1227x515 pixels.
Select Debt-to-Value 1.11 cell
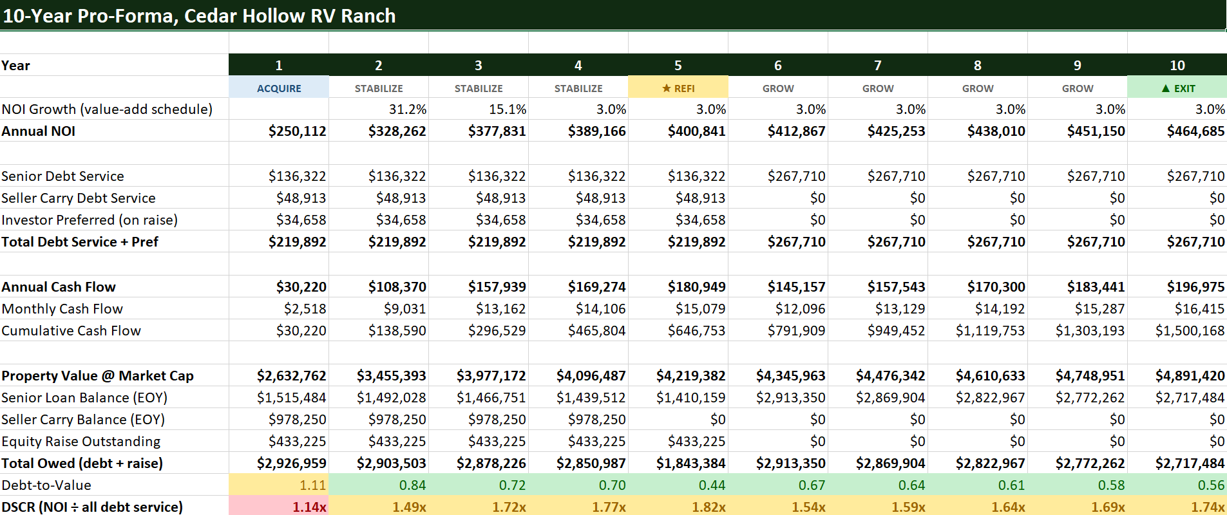pyautogui.click(x=279, y=485)
